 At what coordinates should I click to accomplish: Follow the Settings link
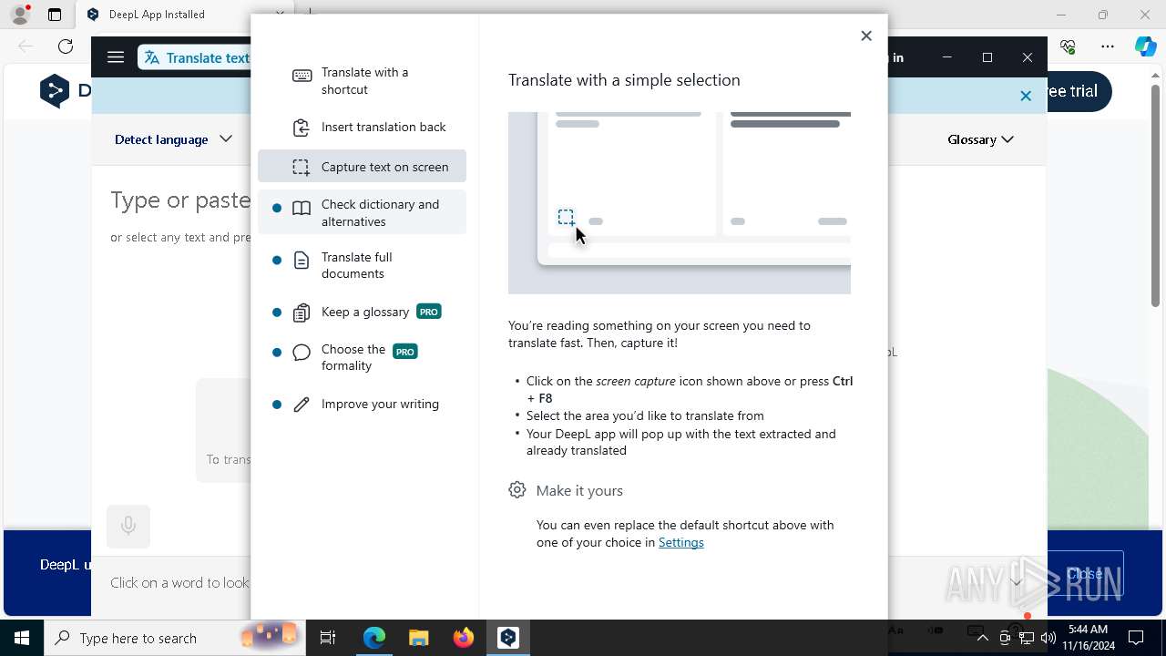(680, 542)
